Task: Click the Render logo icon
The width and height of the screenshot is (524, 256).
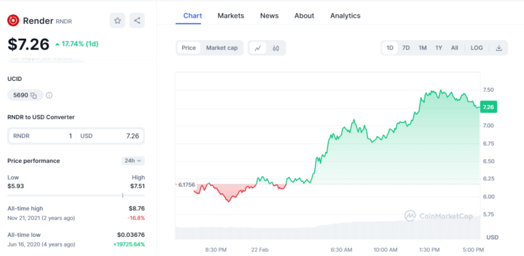Action: [14, 20]
